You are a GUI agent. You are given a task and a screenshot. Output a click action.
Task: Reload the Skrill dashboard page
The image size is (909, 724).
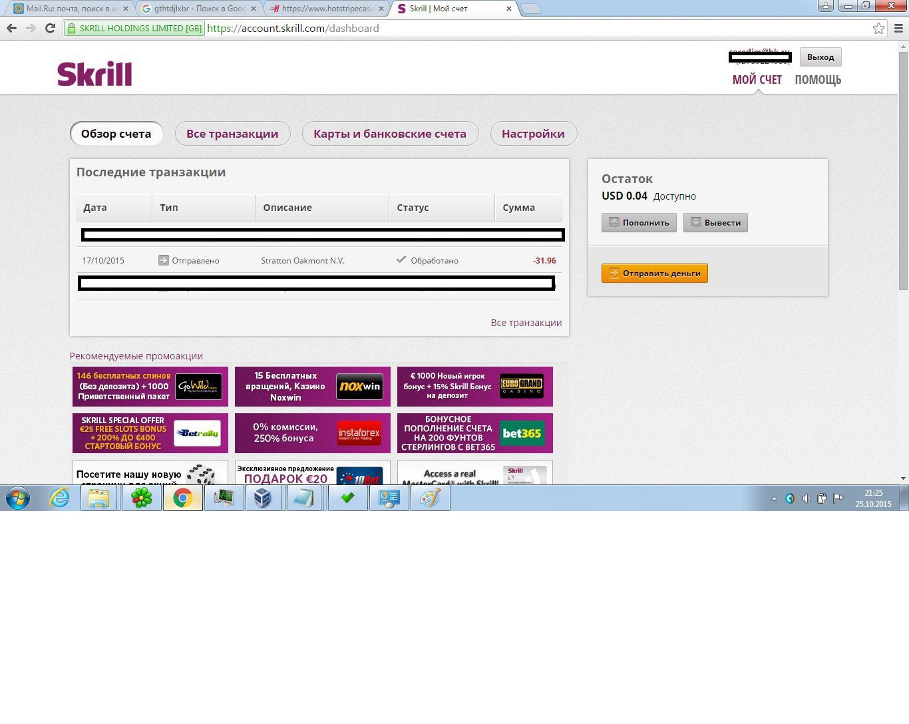click(50, 29)
